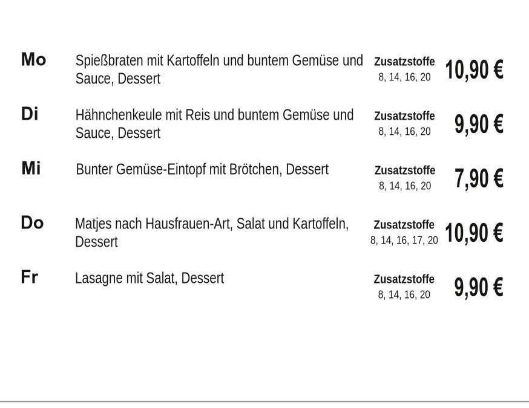The image size is (529, 408).
Task: Select the Di day label
Action: point(30,114)
